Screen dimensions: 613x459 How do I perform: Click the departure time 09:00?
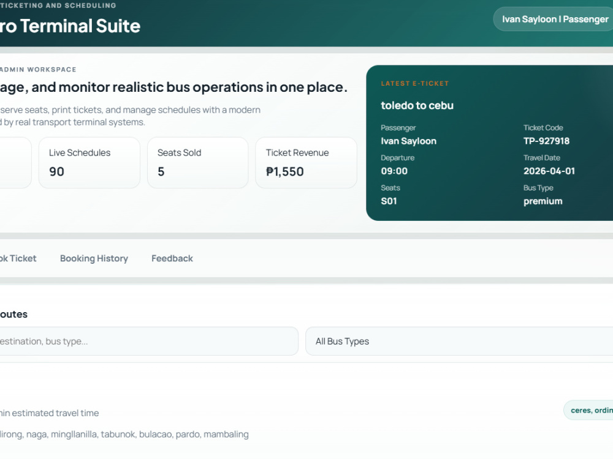[394, 171]
